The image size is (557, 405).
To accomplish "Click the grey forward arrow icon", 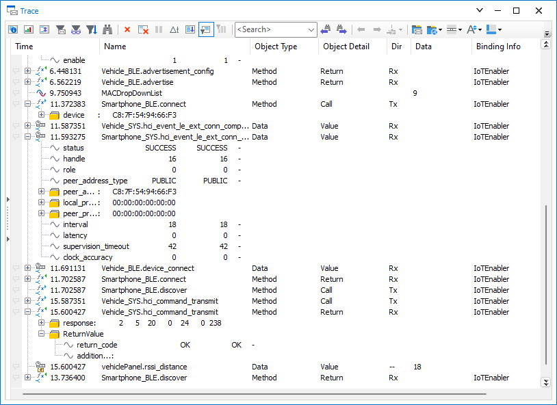I will click(x=377, y=29).
